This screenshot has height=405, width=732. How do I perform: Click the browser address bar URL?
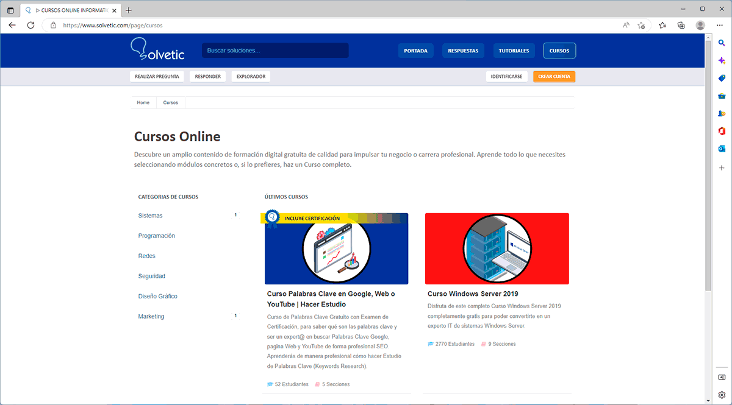(113, 26)
